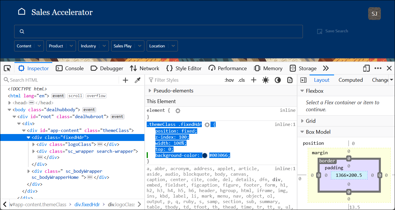Open the Computed styles tab
The image size is (395, 210).
(351, 80)
